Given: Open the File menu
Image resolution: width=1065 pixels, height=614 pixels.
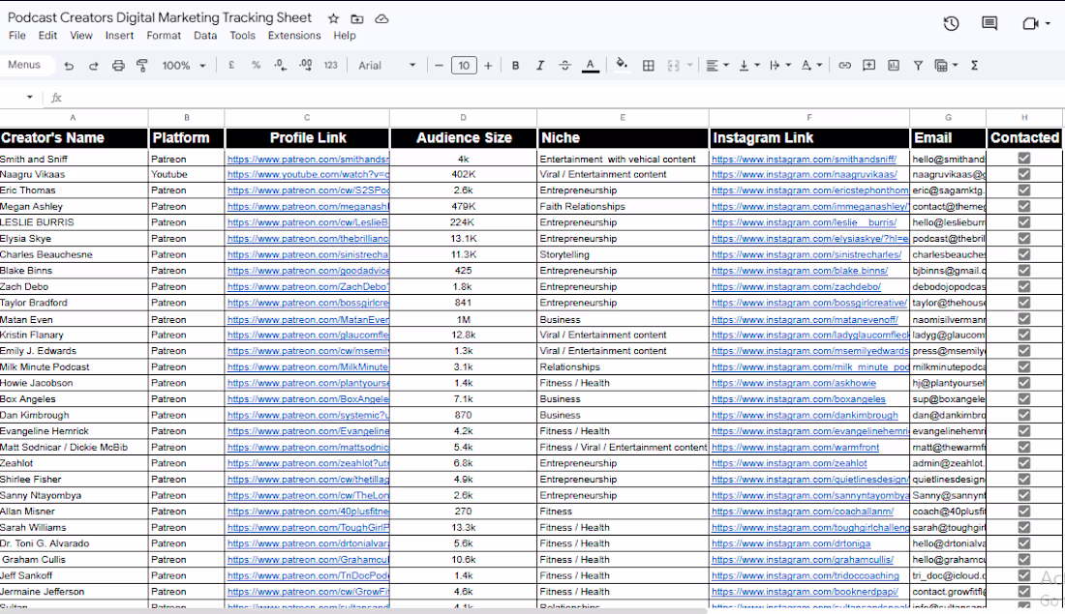Looking at the screenshot, I should tap(17, 35).
